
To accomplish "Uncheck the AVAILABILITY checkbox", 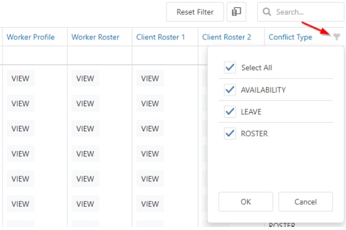I will pos(229,89).
